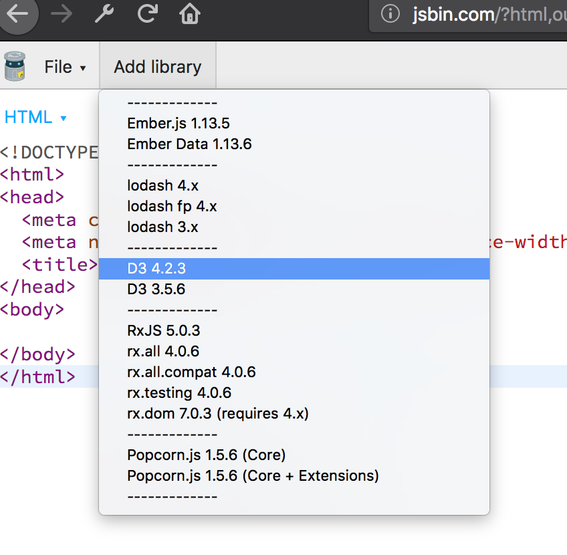Place cursor on the </body> line

point(37,354)
